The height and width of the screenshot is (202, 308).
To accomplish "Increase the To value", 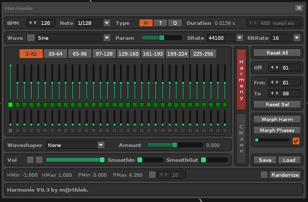I will click(x=277, y=93).
